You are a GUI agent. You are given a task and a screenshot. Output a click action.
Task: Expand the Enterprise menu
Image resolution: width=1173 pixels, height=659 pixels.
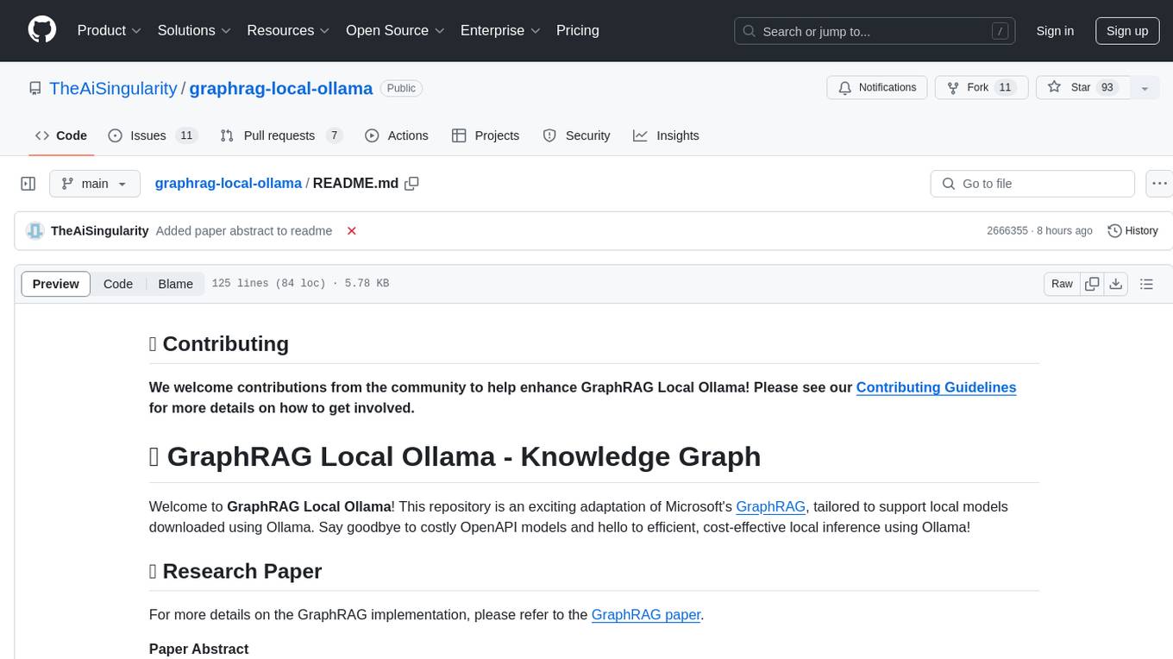(x=500, y=30)
